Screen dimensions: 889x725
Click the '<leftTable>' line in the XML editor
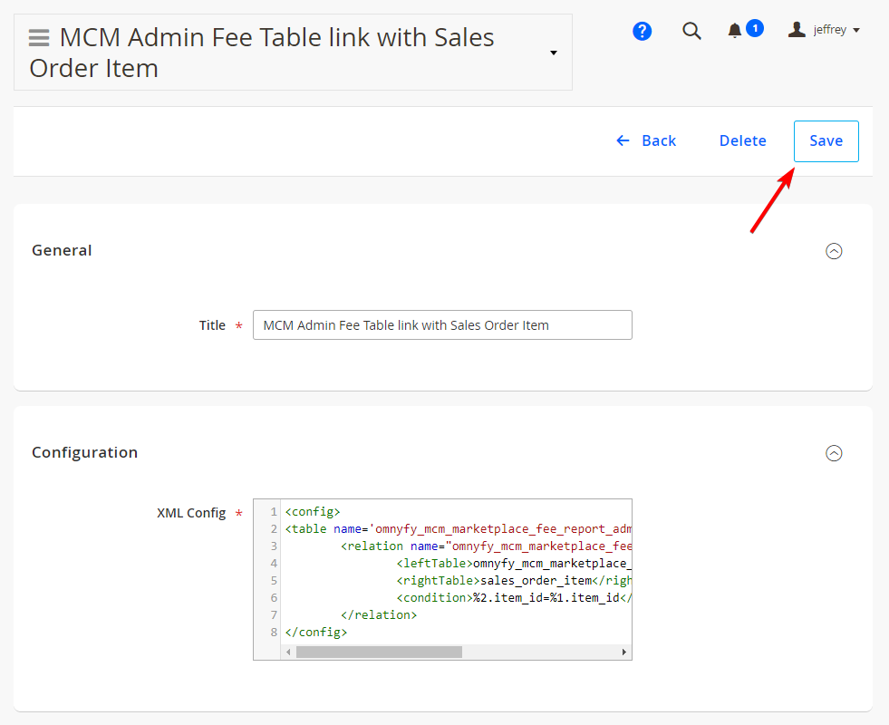tap(514, 564)
